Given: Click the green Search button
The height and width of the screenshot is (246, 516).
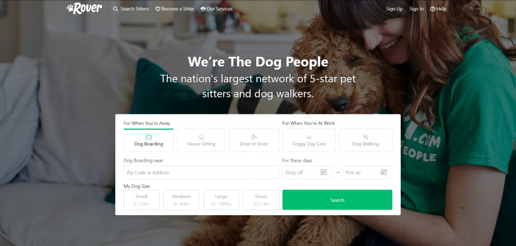Looking at the screenshot, I should pyautogui.click(x=338, y=200).
